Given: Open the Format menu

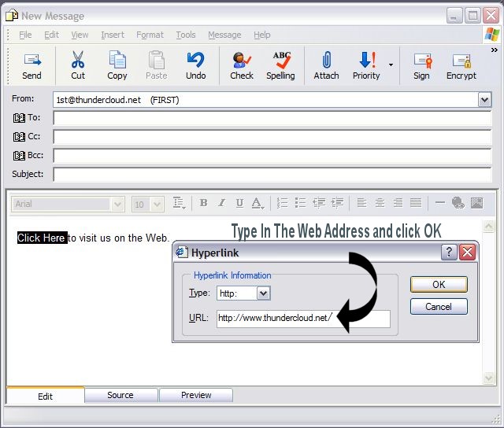Looking at the screenshot, I should (x=150, y=35).
